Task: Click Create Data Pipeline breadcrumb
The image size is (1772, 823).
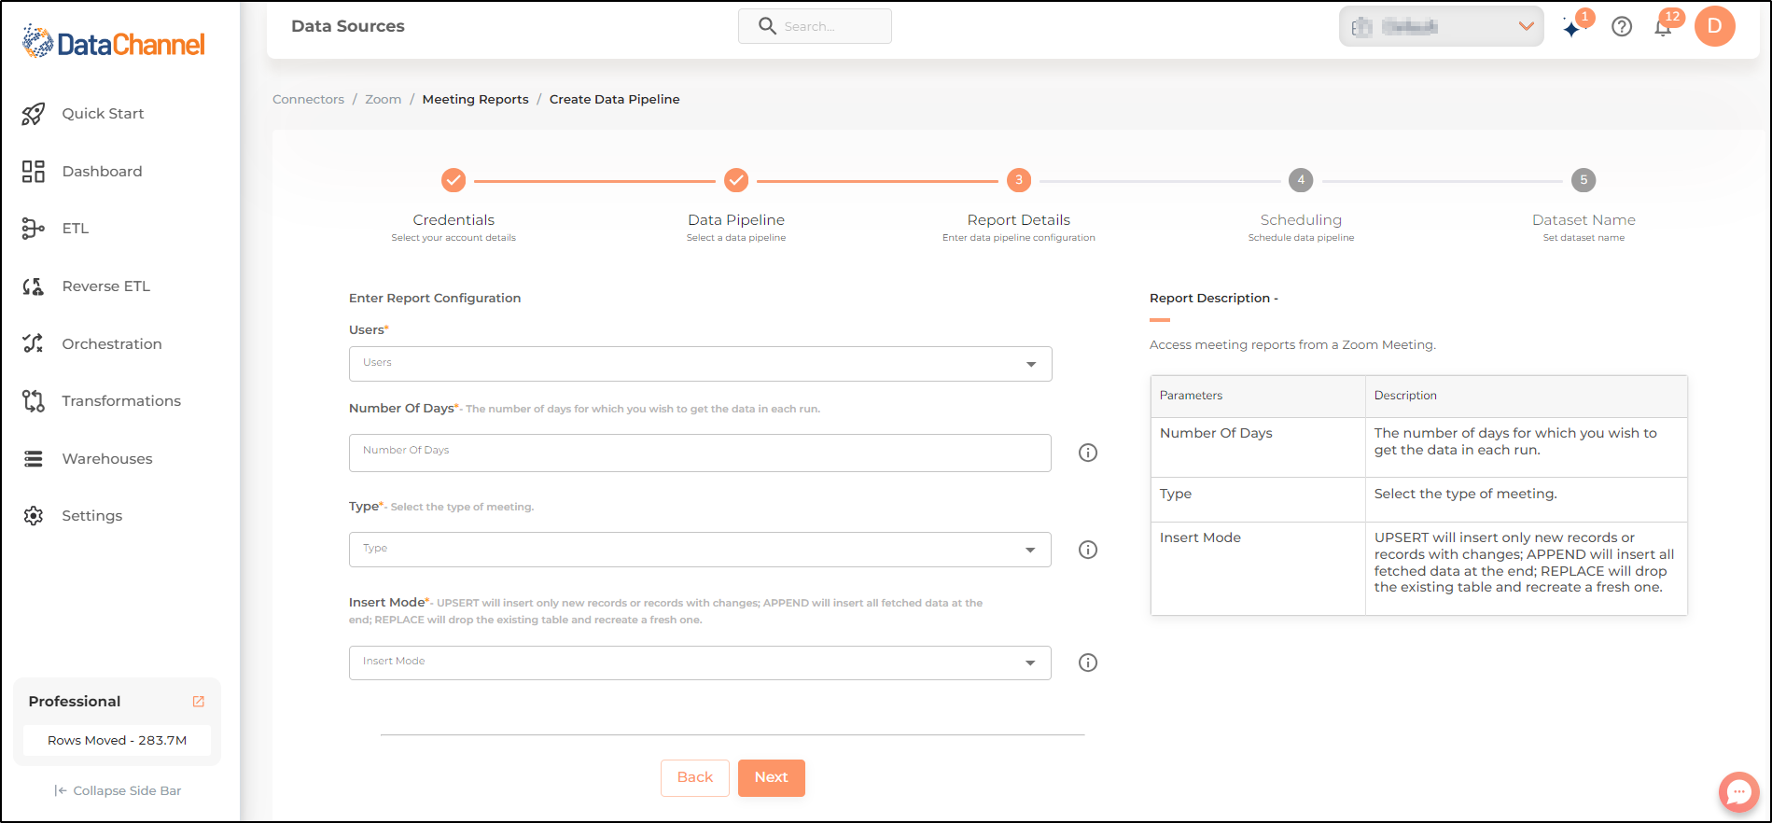Action: click(x=614, y=100)
